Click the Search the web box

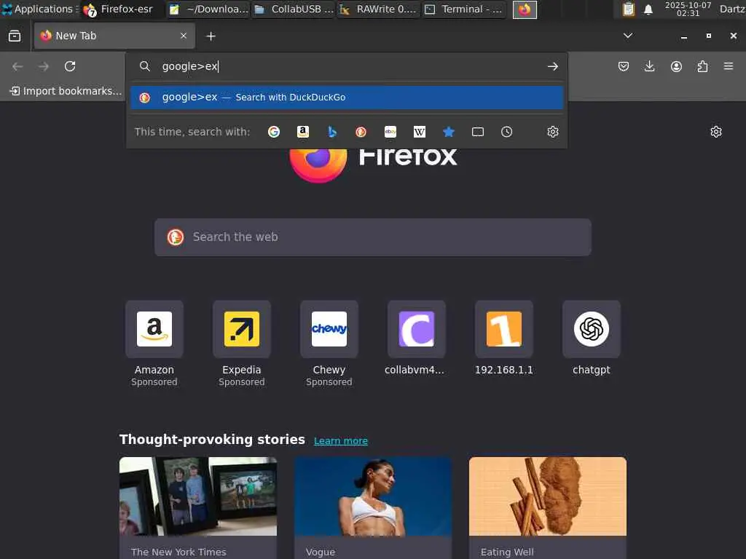373,237
